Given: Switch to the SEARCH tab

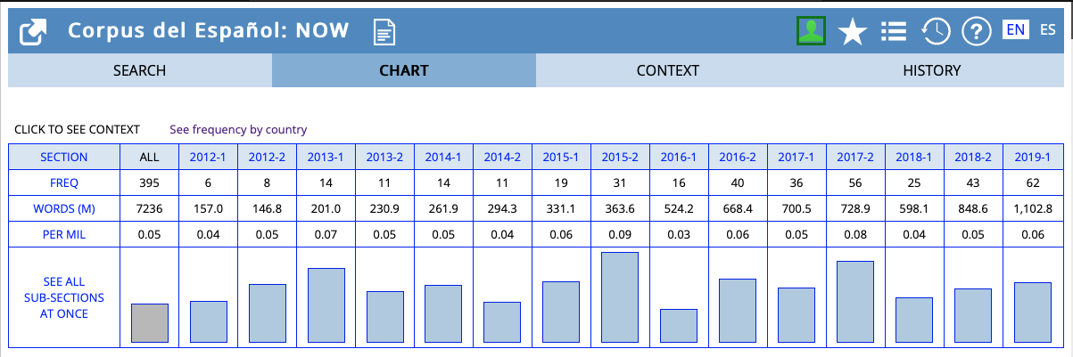Looking at the screenshot, I should [140, 71].
